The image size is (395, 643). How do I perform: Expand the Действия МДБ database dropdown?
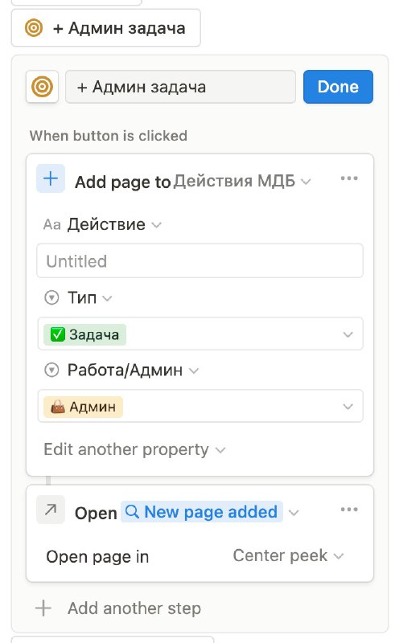click(242, 181)
